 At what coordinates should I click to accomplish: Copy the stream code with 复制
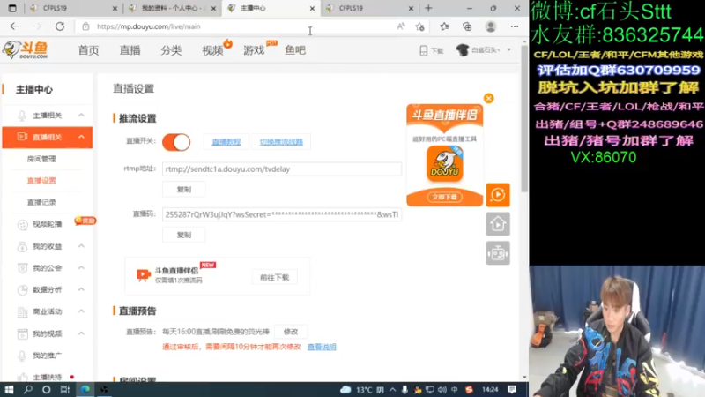pos(184,235)
